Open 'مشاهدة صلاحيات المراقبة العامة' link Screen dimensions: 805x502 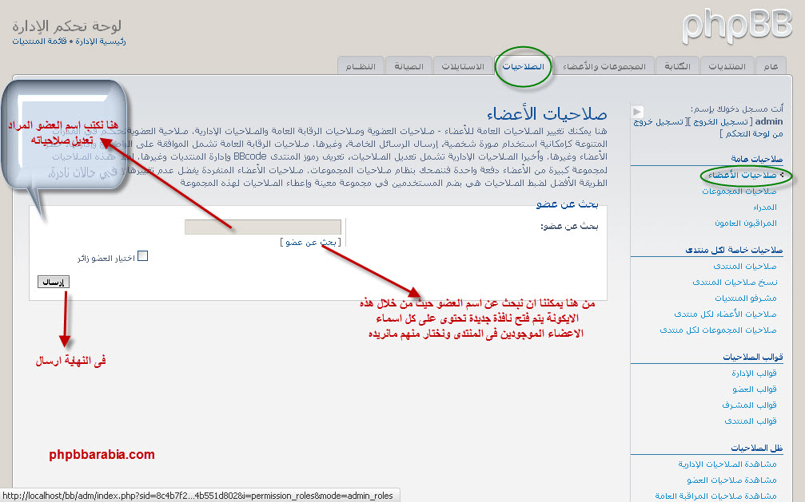[x=715, y=496]
